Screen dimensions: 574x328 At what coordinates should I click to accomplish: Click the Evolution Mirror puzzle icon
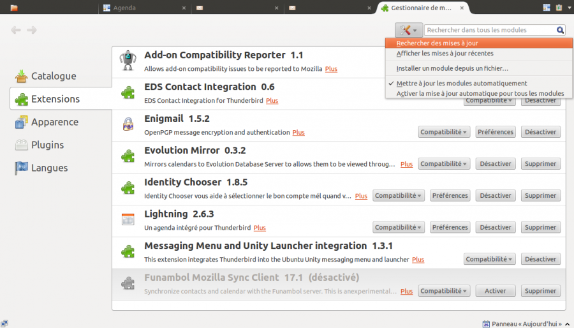(x=128, y=156)
